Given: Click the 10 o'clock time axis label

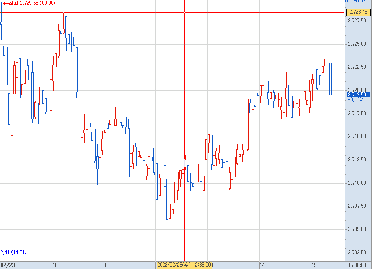Looking at the screenshot, I should [x=55, y=265].
